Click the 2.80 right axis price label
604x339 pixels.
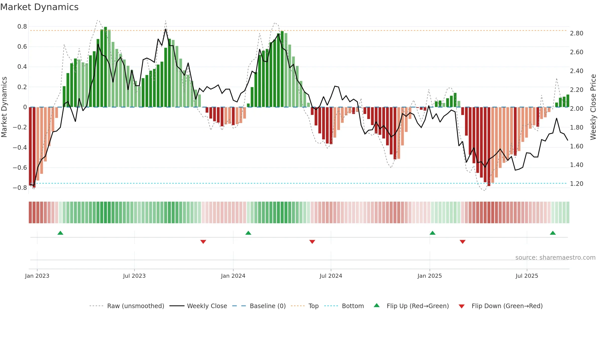(x=577, y=33)
